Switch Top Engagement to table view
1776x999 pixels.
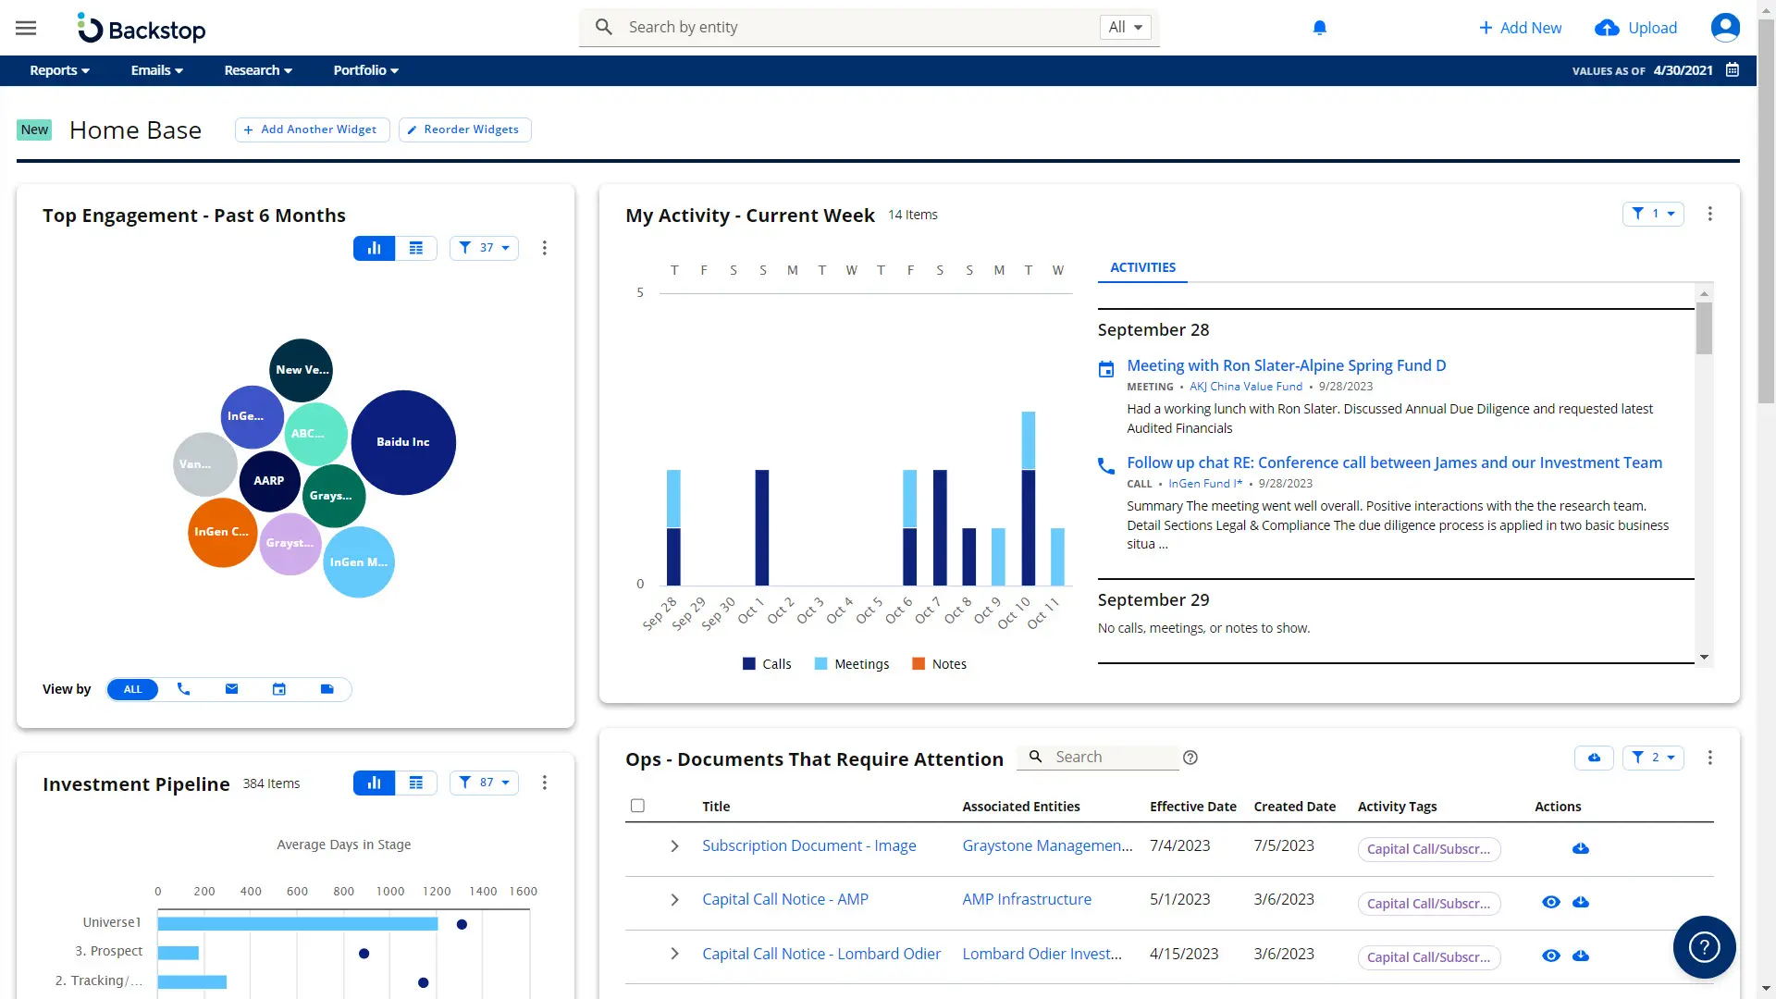[416, 248]
